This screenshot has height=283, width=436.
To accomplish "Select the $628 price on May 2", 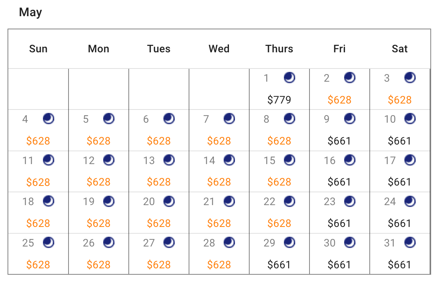I will pyautogui.click(x=339, y=99).
